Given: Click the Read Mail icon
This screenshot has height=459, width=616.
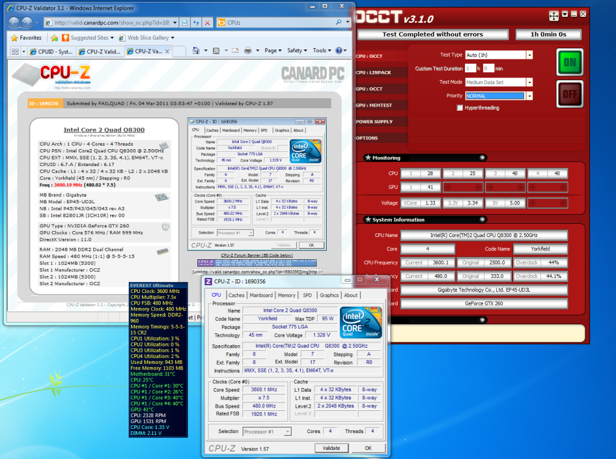Looking at the screenshot, I should point(235,51).
